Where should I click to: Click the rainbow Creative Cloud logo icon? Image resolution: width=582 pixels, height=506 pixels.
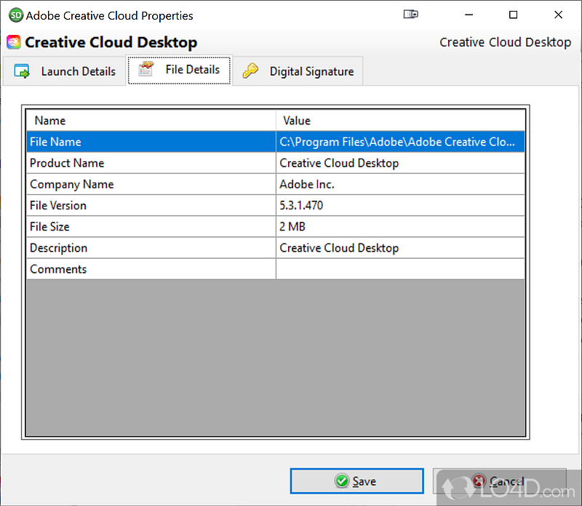[14, 42]
